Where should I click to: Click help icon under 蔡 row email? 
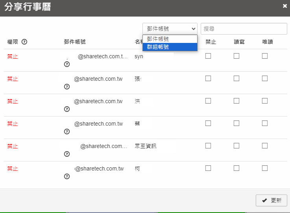[x=67, y=132]
